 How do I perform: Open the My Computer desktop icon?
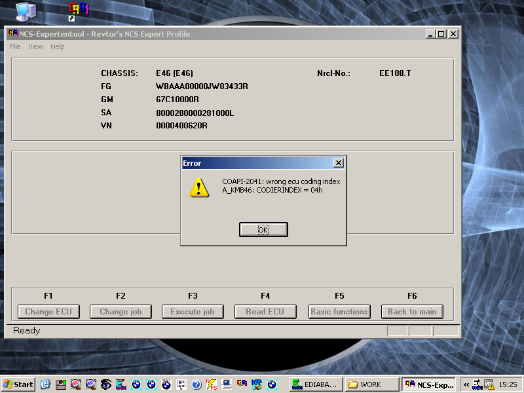coord(26,12)
